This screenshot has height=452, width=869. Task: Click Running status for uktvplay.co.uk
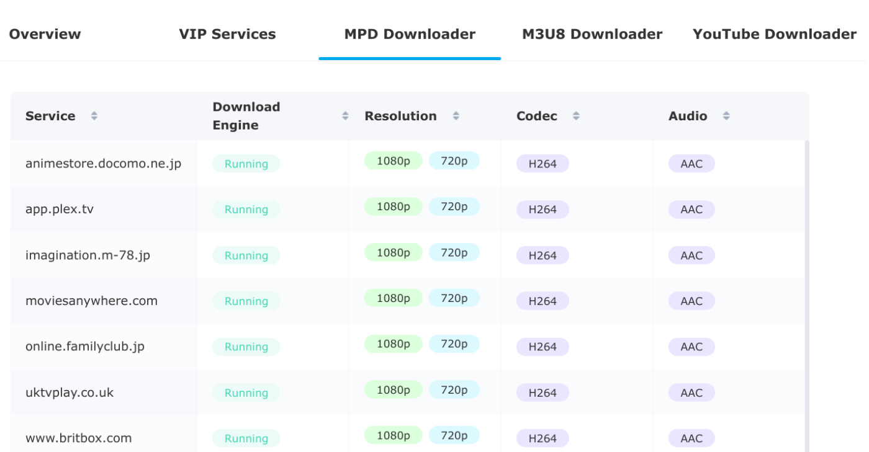(x=246, y=392)
